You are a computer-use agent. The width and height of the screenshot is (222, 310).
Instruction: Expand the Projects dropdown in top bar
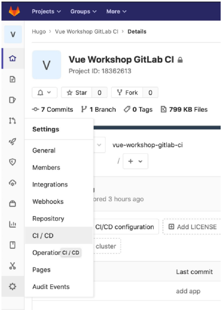[46, 11]
